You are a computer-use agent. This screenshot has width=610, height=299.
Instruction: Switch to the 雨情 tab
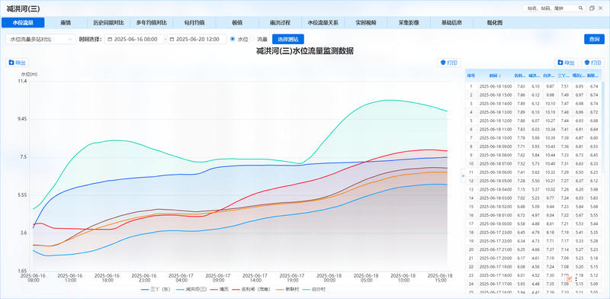66,23
